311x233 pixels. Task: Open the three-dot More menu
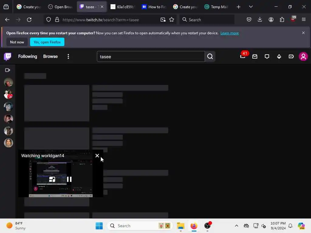tap(68, 56)
